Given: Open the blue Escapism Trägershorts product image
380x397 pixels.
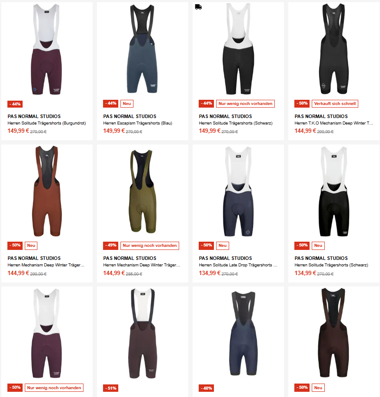Looking at the screenshot, I should click(142, 49).
